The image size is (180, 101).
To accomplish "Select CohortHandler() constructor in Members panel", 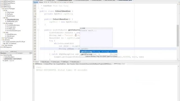I will 9,57.
